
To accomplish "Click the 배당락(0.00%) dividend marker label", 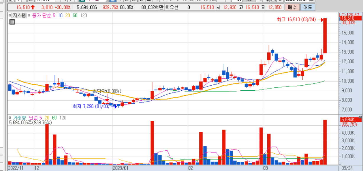I will point(107,91).
